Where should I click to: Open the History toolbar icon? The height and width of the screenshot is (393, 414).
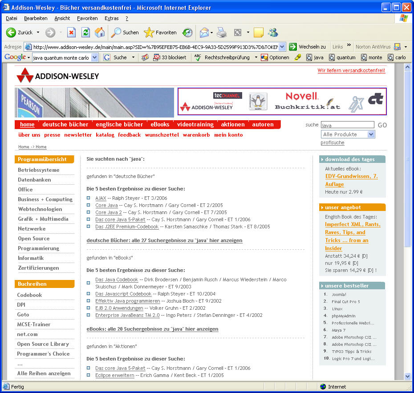(187, 32)
